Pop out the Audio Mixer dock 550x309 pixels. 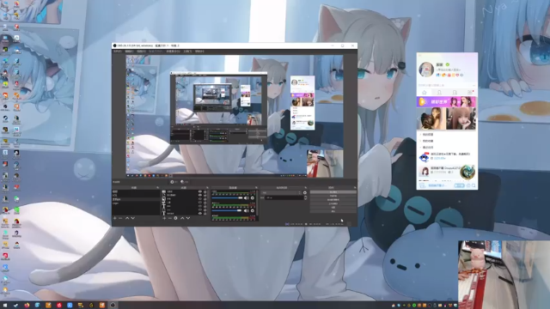tap(256, 187)
